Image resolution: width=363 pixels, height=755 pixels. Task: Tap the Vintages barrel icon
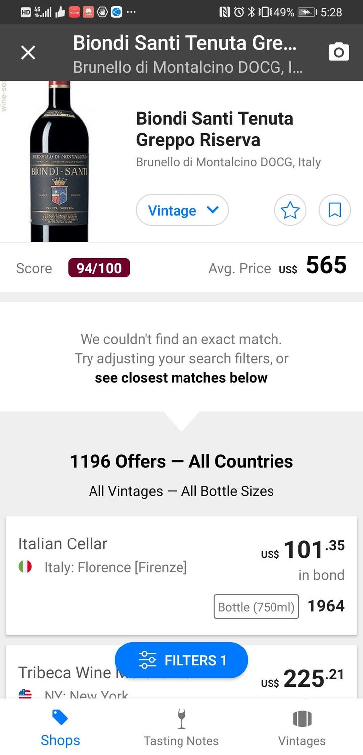(302, 718)
